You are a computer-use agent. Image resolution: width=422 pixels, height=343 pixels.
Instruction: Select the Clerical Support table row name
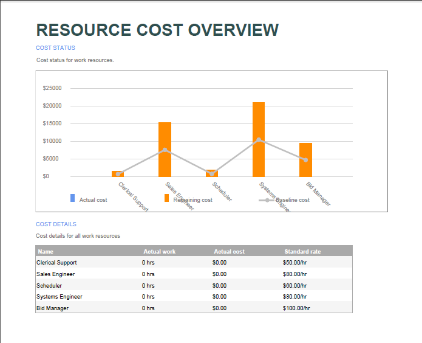pos(56,263)
